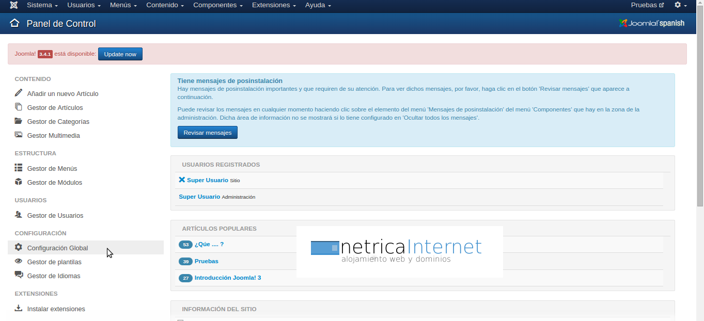Open Configuración Global in the sidebar

[x=57, y=248]
